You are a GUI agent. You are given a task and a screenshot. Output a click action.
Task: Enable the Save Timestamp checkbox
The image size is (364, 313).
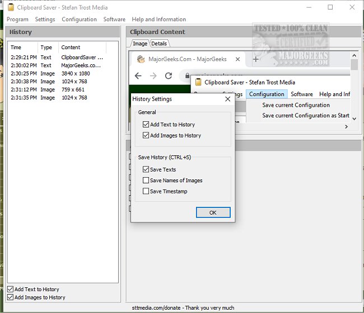click(x=146, y=191)
